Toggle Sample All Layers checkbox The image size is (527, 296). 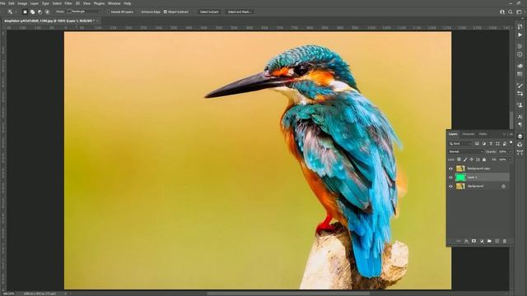[x=108, y=12]
